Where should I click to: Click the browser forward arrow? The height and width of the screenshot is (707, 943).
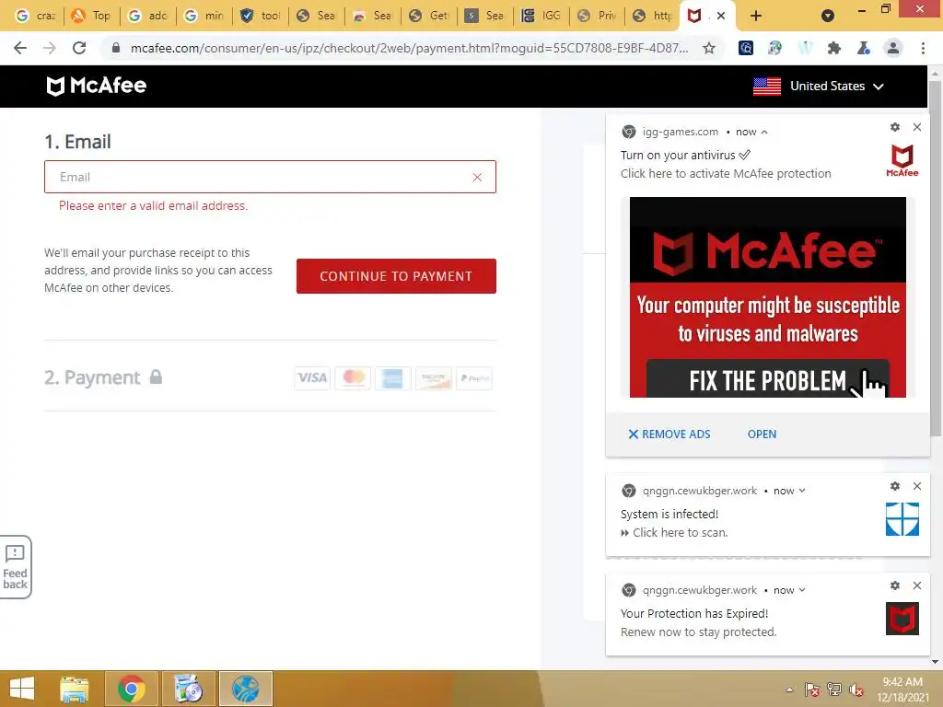pos(50,48)
